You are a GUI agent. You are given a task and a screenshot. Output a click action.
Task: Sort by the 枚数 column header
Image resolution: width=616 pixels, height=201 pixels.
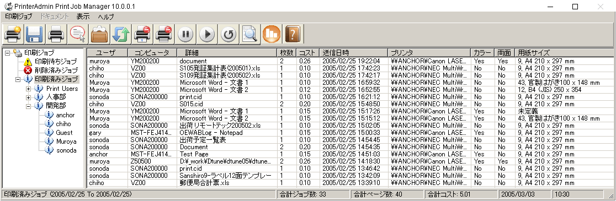(286, 53)
